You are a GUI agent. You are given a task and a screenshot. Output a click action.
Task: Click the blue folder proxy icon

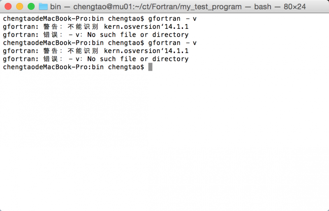coord(43,7)
